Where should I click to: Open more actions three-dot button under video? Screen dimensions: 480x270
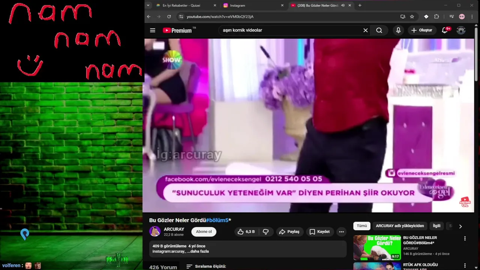click(341, 232)
